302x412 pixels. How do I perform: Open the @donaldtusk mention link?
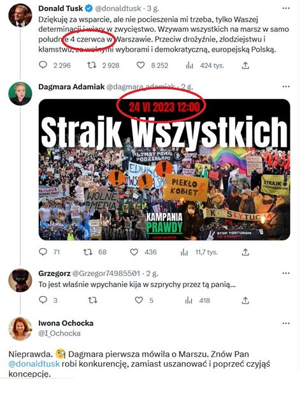click(x=34, y=364)
